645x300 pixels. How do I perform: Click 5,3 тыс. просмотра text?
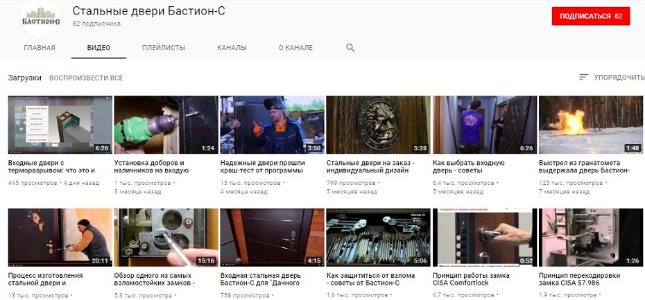[x=143, y=295]
